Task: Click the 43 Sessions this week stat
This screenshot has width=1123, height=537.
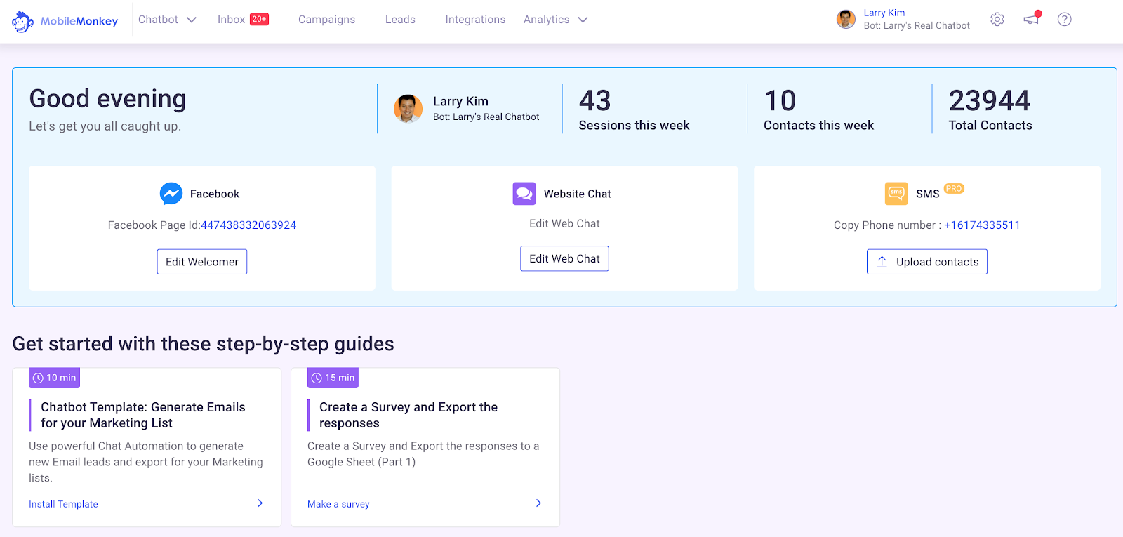Action: 634,110
